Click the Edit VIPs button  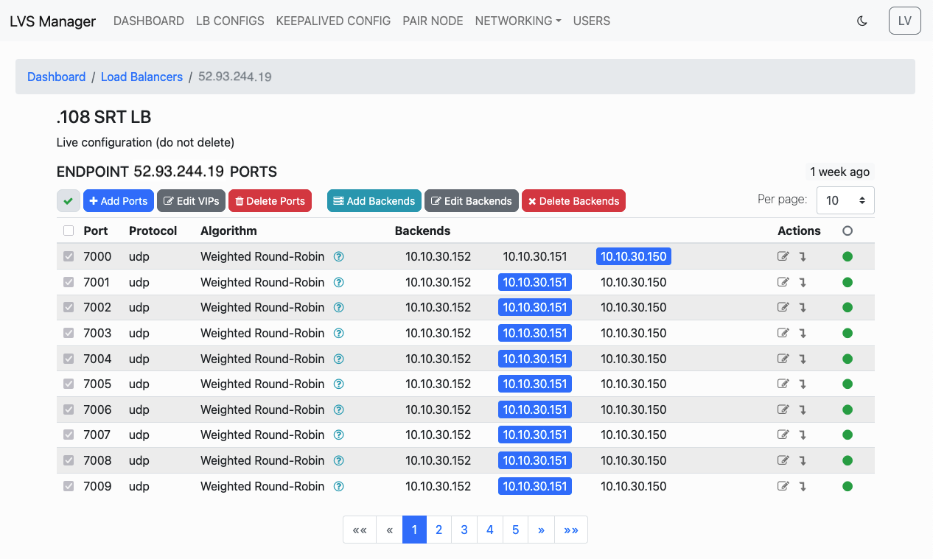(191, 200)
